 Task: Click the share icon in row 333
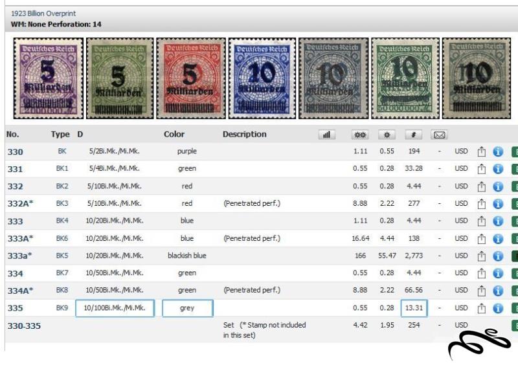click(x=482, y=221)
